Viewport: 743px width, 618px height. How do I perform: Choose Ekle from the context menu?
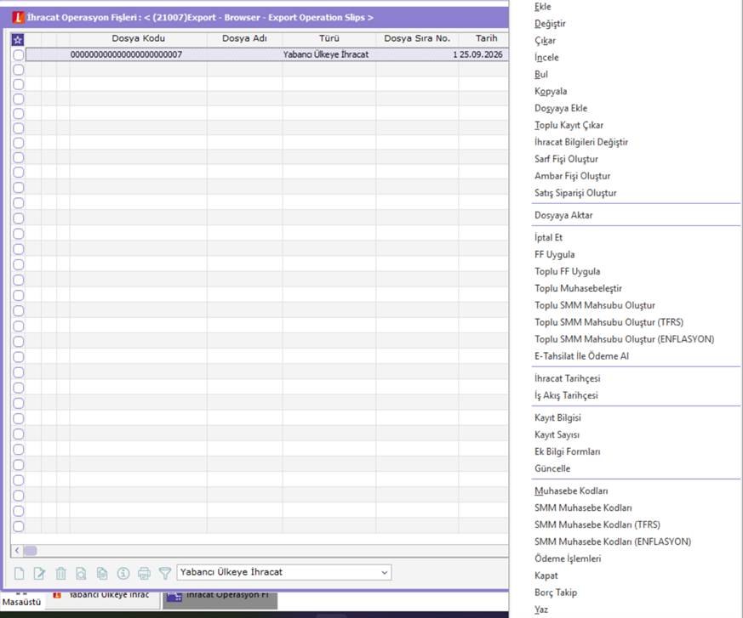(542, 7)
